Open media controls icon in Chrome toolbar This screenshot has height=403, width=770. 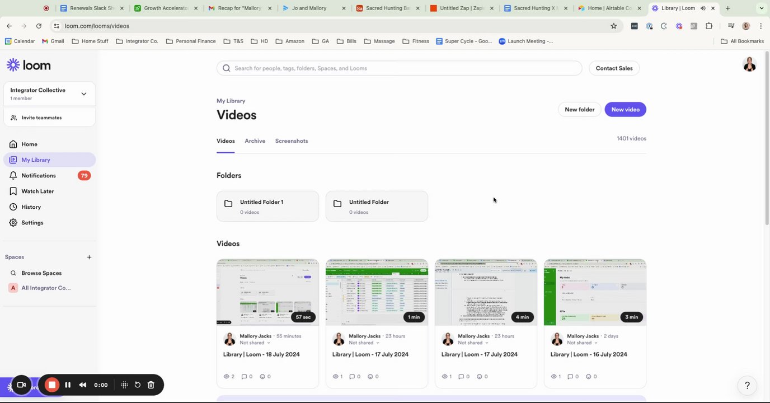731,26
